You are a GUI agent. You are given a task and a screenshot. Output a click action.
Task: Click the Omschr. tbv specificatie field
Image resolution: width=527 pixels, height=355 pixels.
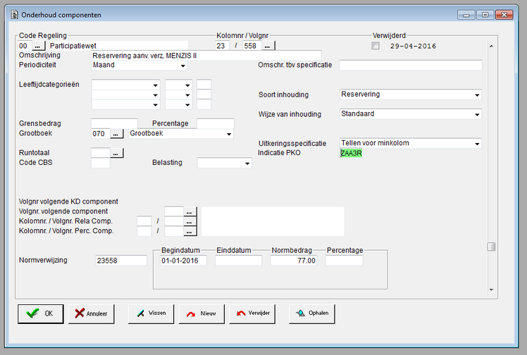(411, 66)
